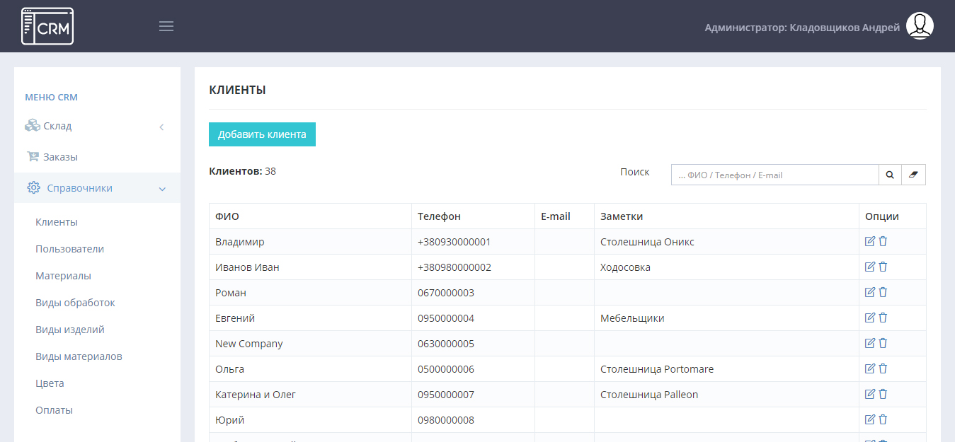Screen dimensions: 955x442
Task: Open the Материалы directory
Action: pos(63,276)
